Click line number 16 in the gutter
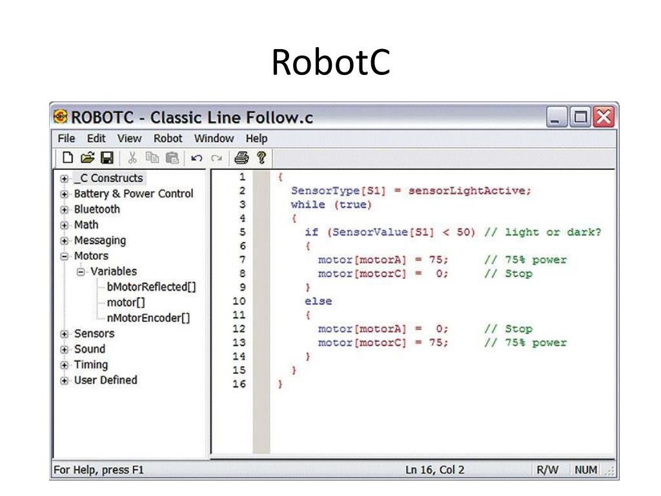The height and width of the screenshot is (496, 661). pyautogui.click(x=239, y=384)
